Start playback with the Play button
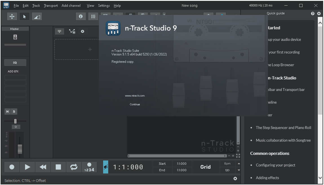 (27, 167)
